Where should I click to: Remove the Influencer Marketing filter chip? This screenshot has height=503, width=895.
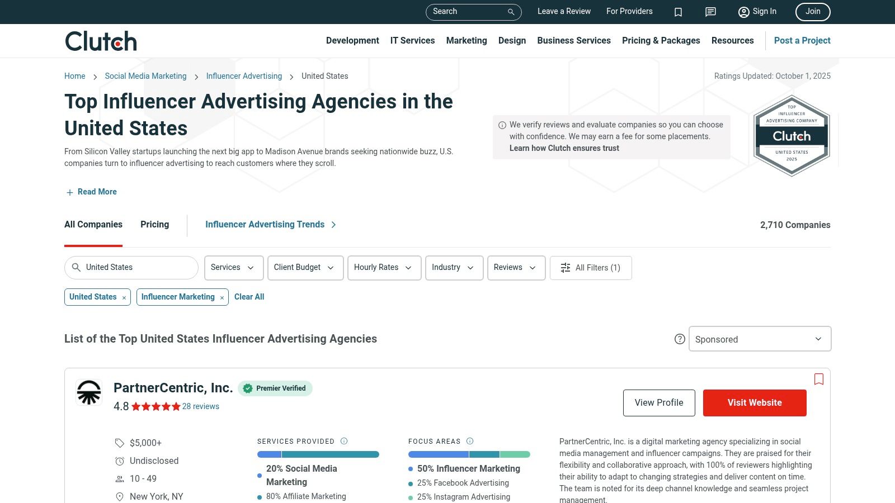222,298
